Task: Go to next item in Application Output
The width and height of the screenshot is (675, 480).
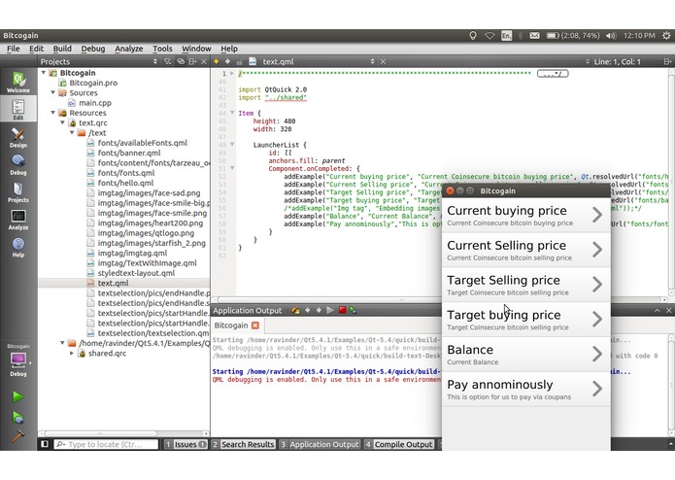Action: tap(319, 310)
